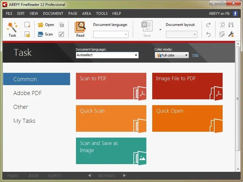243x182 pixels.
Task: Open the TOOLS menu
Action: [x=102, y=14]
